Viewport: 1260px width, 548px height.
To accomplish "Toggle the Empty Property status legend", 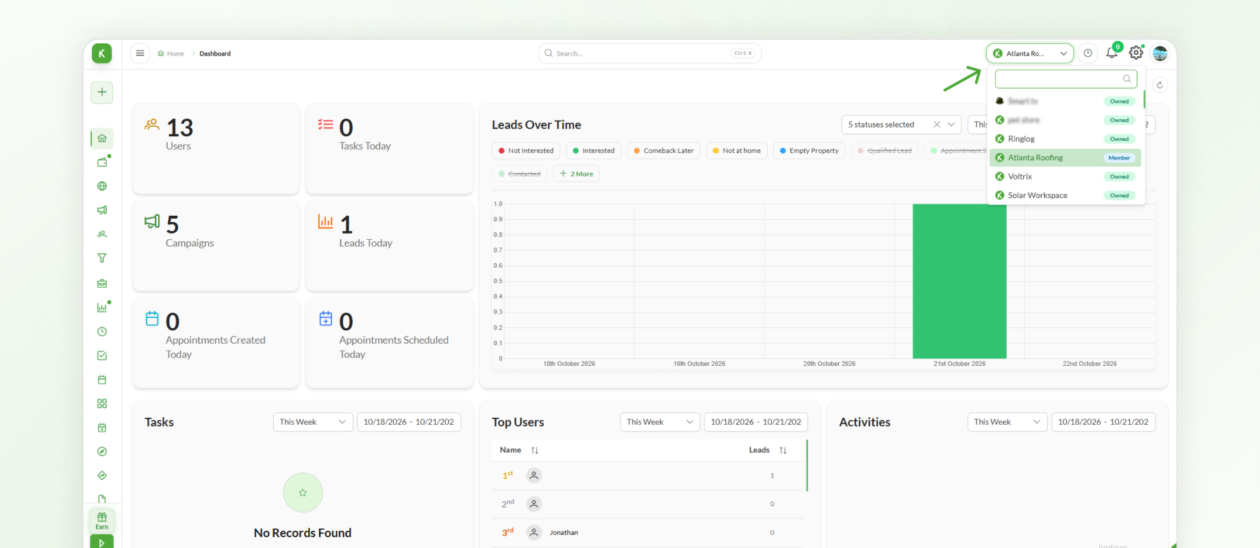I will [x=809, y=151].
